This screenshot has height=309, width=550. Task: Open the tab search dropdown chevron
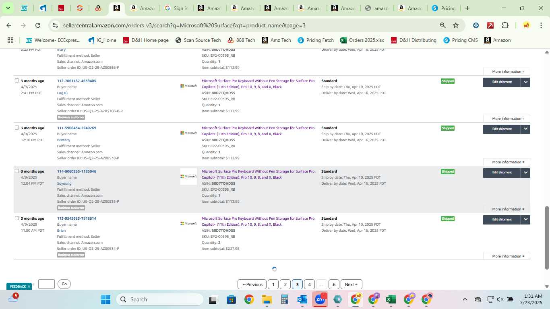pyautogui.click(x=8, y=8)
